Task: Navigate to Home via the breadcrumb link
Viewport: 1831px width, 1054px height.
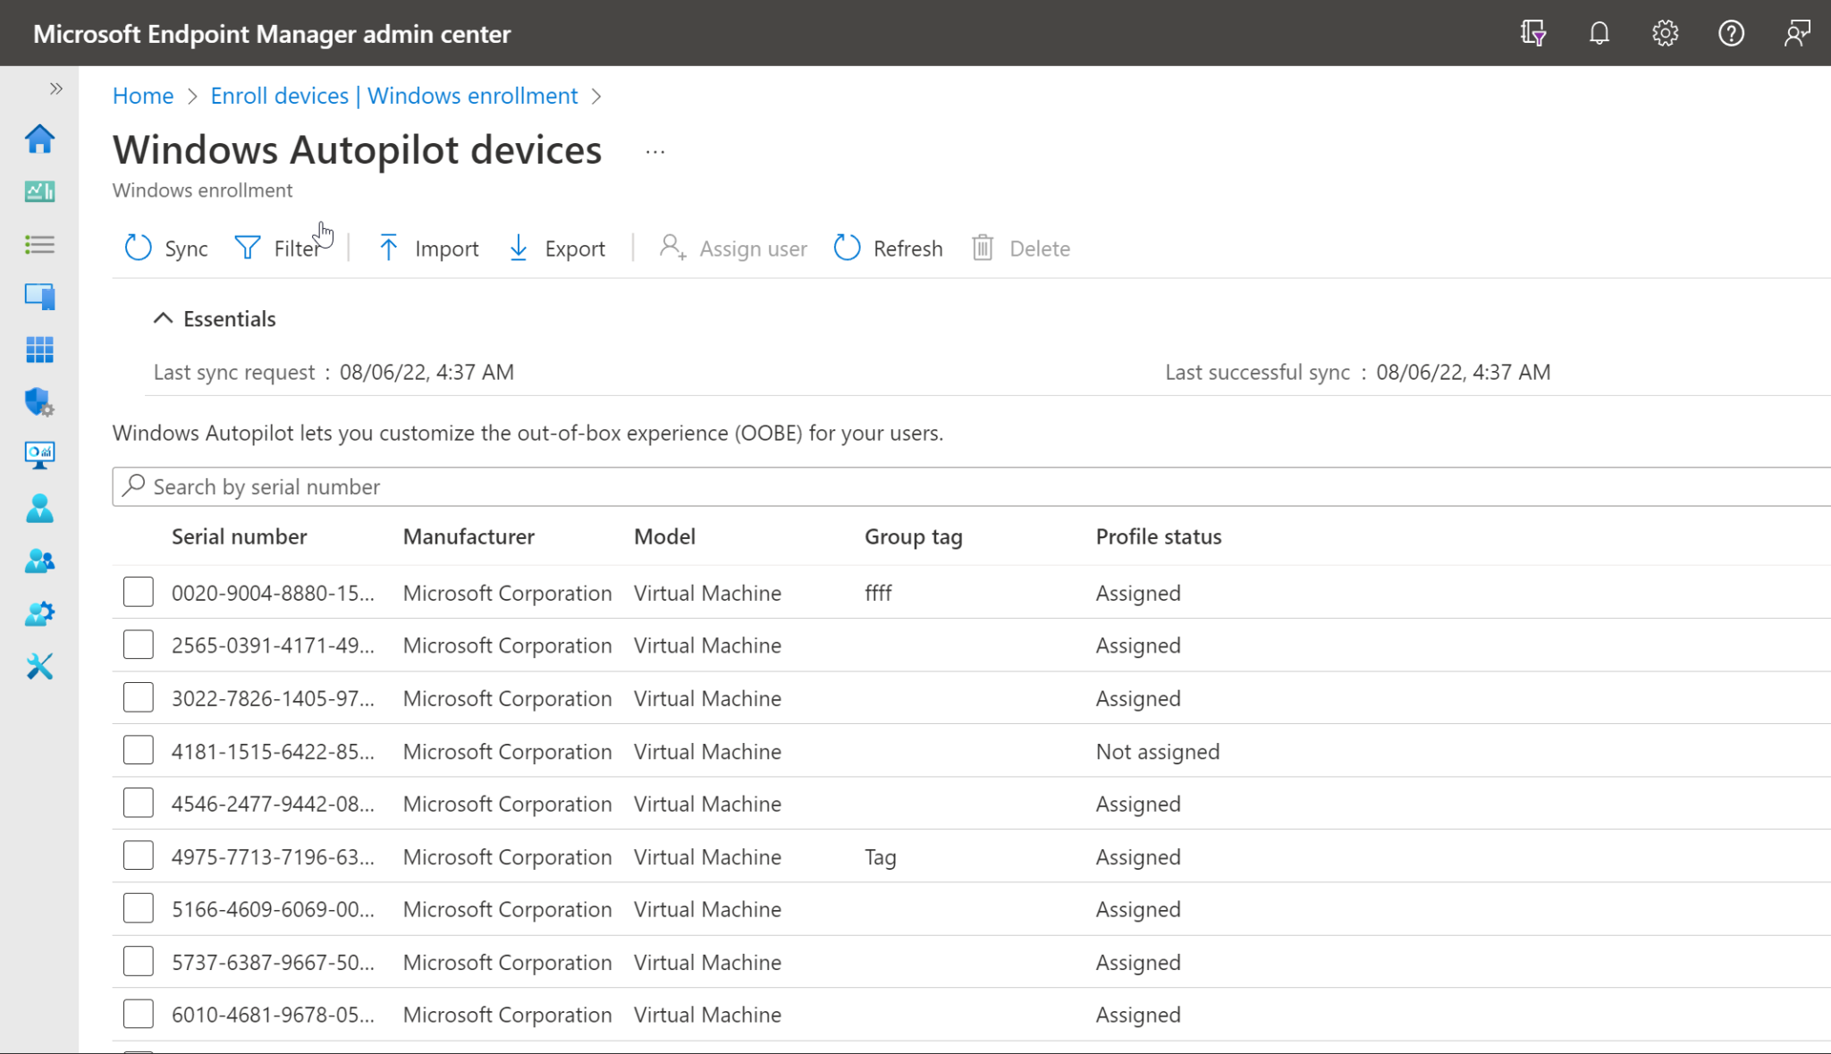Action: tap(142, 96)
